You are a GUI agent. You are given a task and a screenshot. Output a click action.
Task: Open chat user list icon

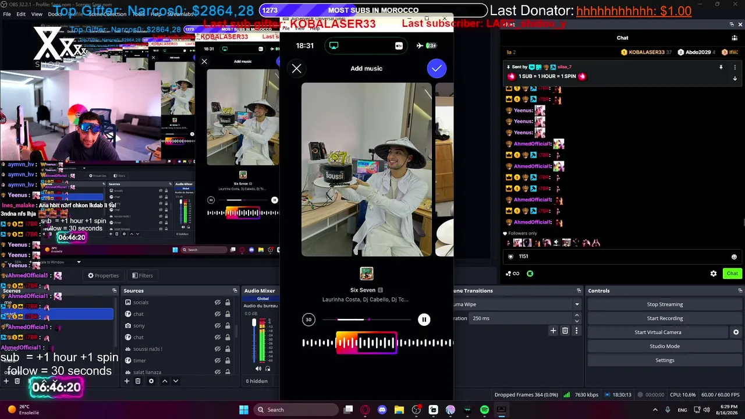click(735, 38)
